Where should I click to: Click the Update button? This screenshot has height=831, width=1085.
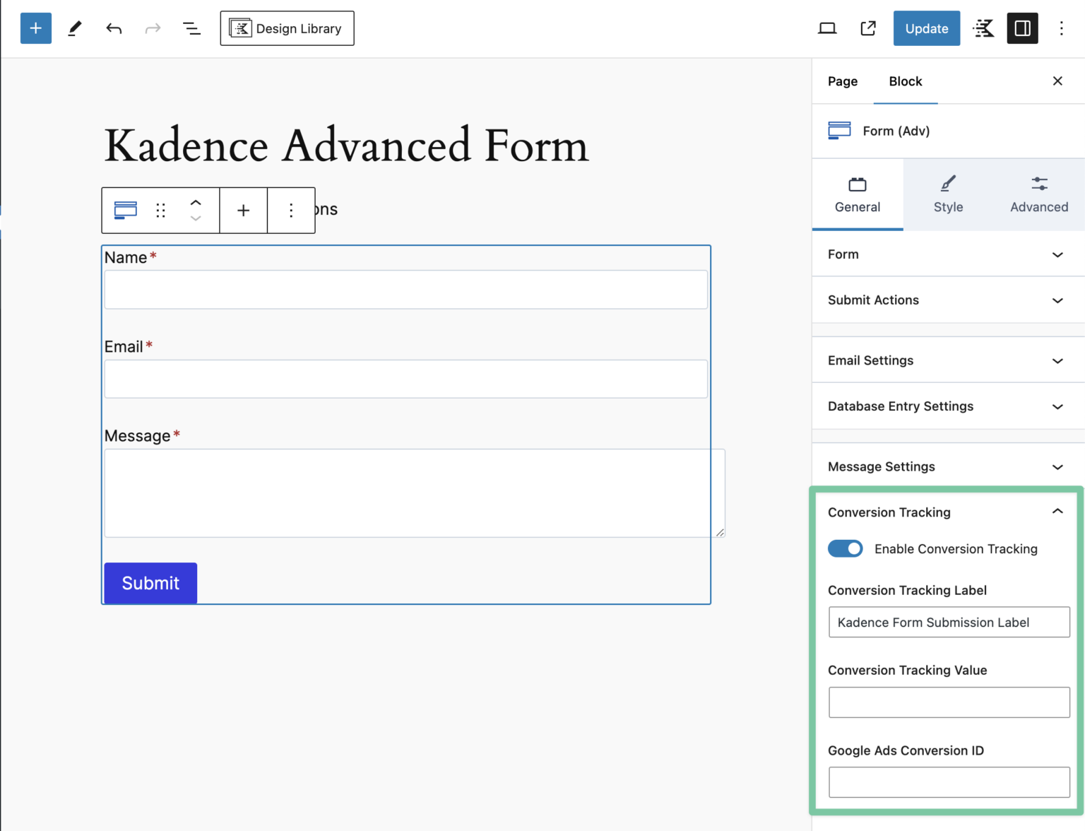coord(927,28)
